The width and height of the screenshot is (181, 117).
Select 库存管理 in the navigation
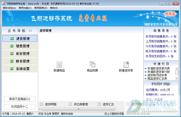pyautogui.click(x=20, y=54)
